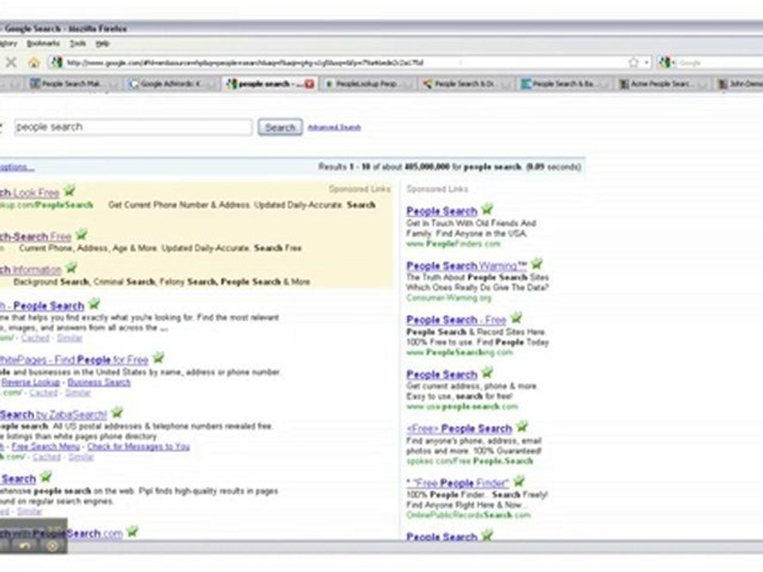Open the Tools menu
This screenshot has height=572, width=763.
click(77, 43)
